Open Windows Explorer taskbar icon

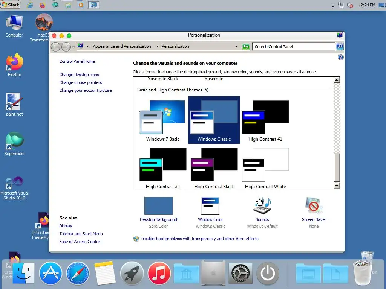(x=68, y=5)
